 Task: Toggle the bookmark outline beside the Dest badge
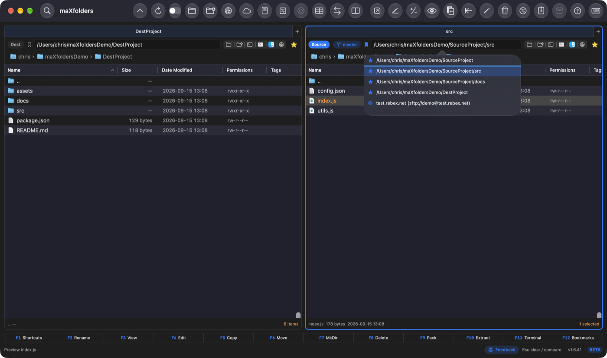29,45
